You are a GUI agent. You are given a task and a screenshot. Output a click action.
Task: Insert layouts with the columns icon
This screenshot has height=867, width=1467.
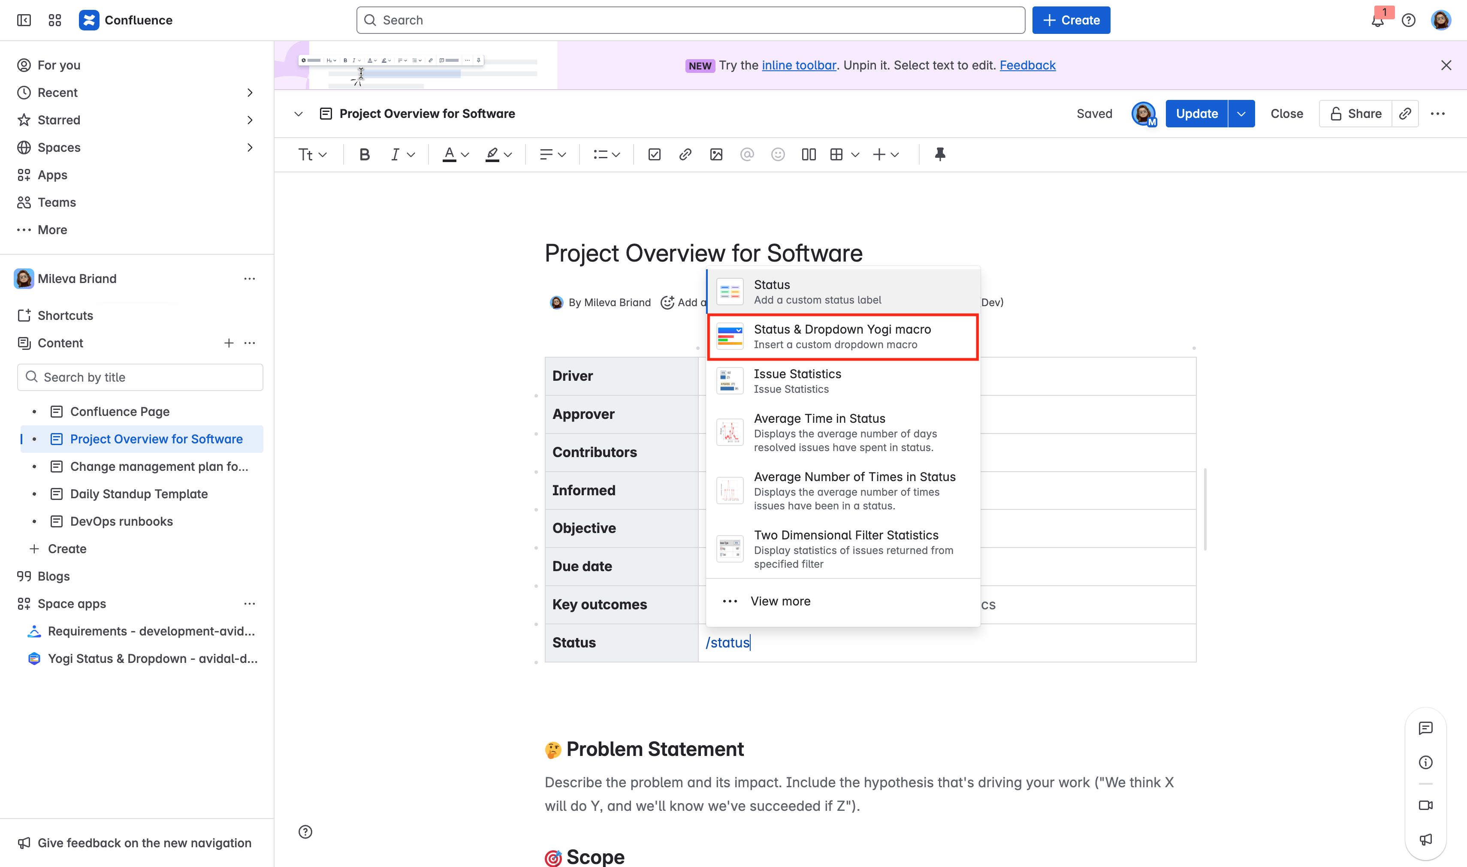(808, 154)
